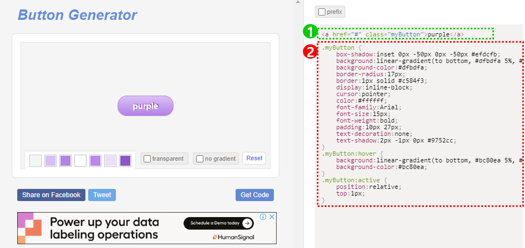Click the font-weight:bold line

367,121
